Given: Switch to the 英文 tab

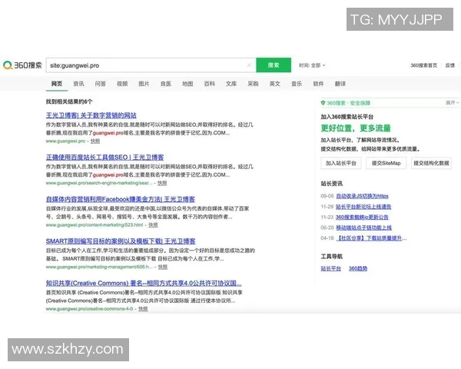Looking at the screenshot, I should [x=274, y=84].
